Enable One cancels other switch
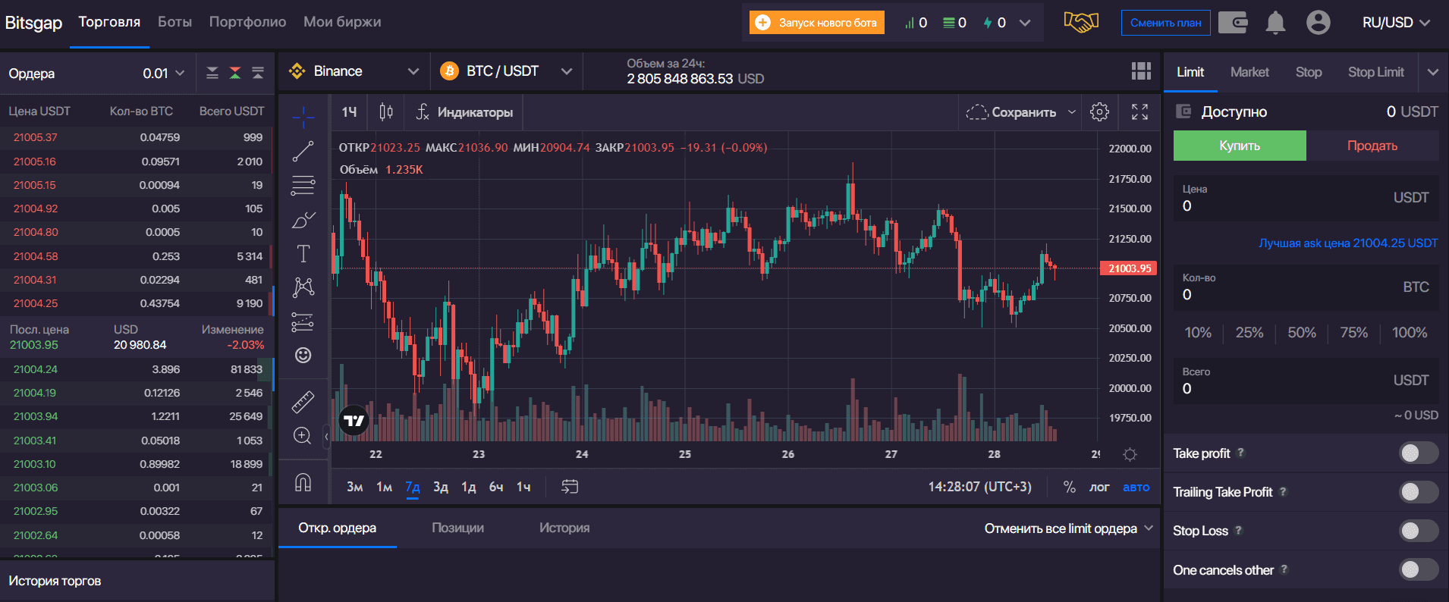 pos(1419,569)
